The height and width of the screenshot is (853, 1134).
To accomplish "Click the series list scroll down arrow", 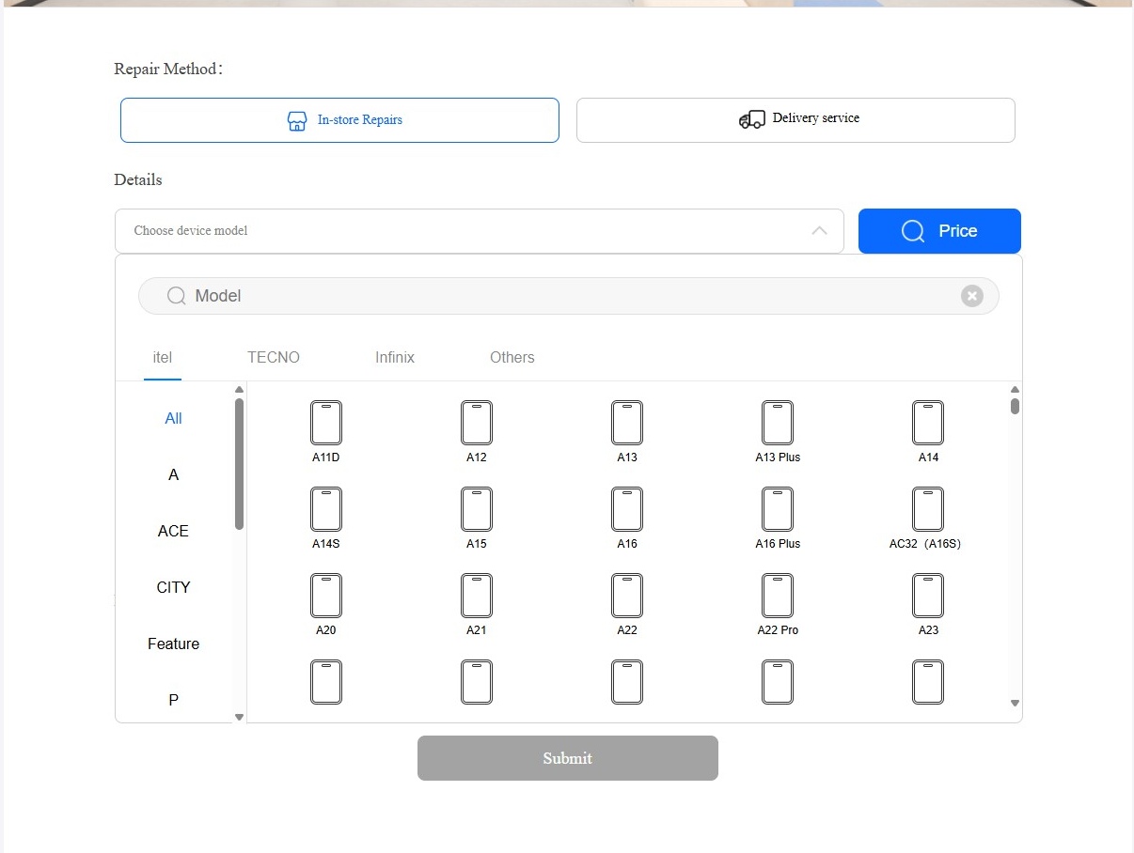I will pyautogui.click(x=239, y=717).
